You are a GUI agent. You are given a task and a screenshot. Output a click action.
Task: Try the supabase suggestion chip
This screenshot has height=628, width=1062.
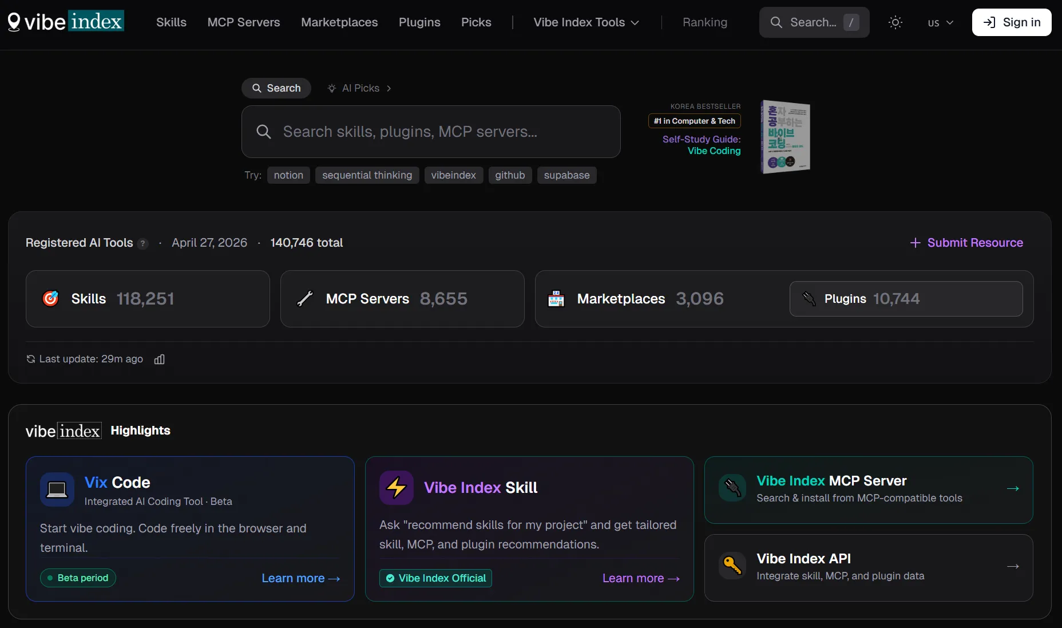click(567, 175)
